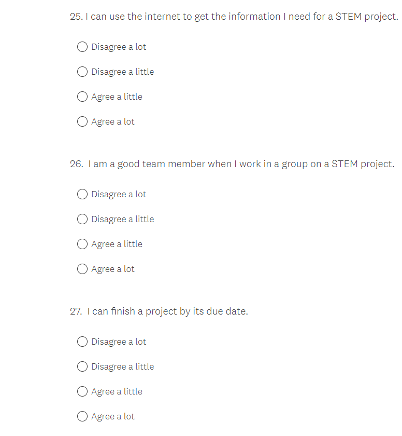Choose 'Agree a little' for internet question 25

(82, 97)
